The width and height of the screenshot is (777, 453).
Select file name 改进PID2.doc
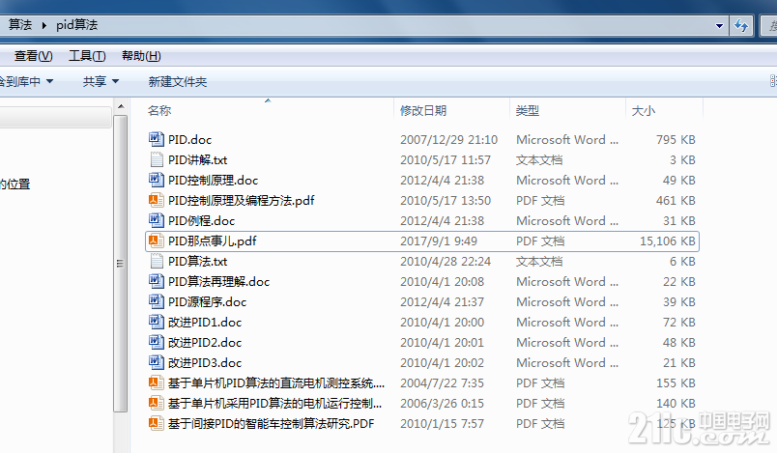pos(205,343)
